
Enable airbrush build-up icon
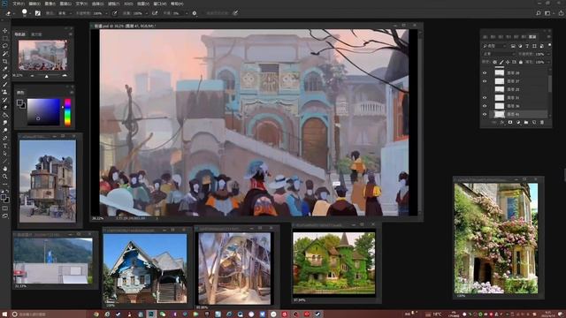[155, 13]
